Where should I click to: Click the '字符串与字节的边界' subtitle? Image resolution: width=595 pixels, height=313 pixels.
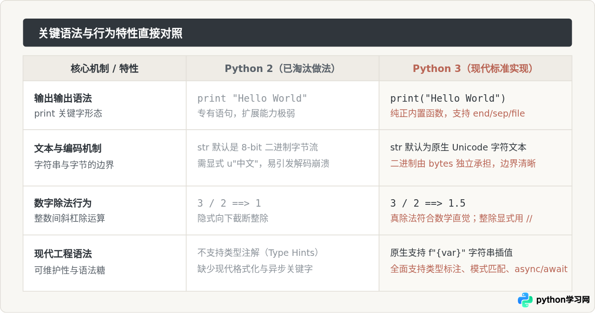click(x=74, y=165)
